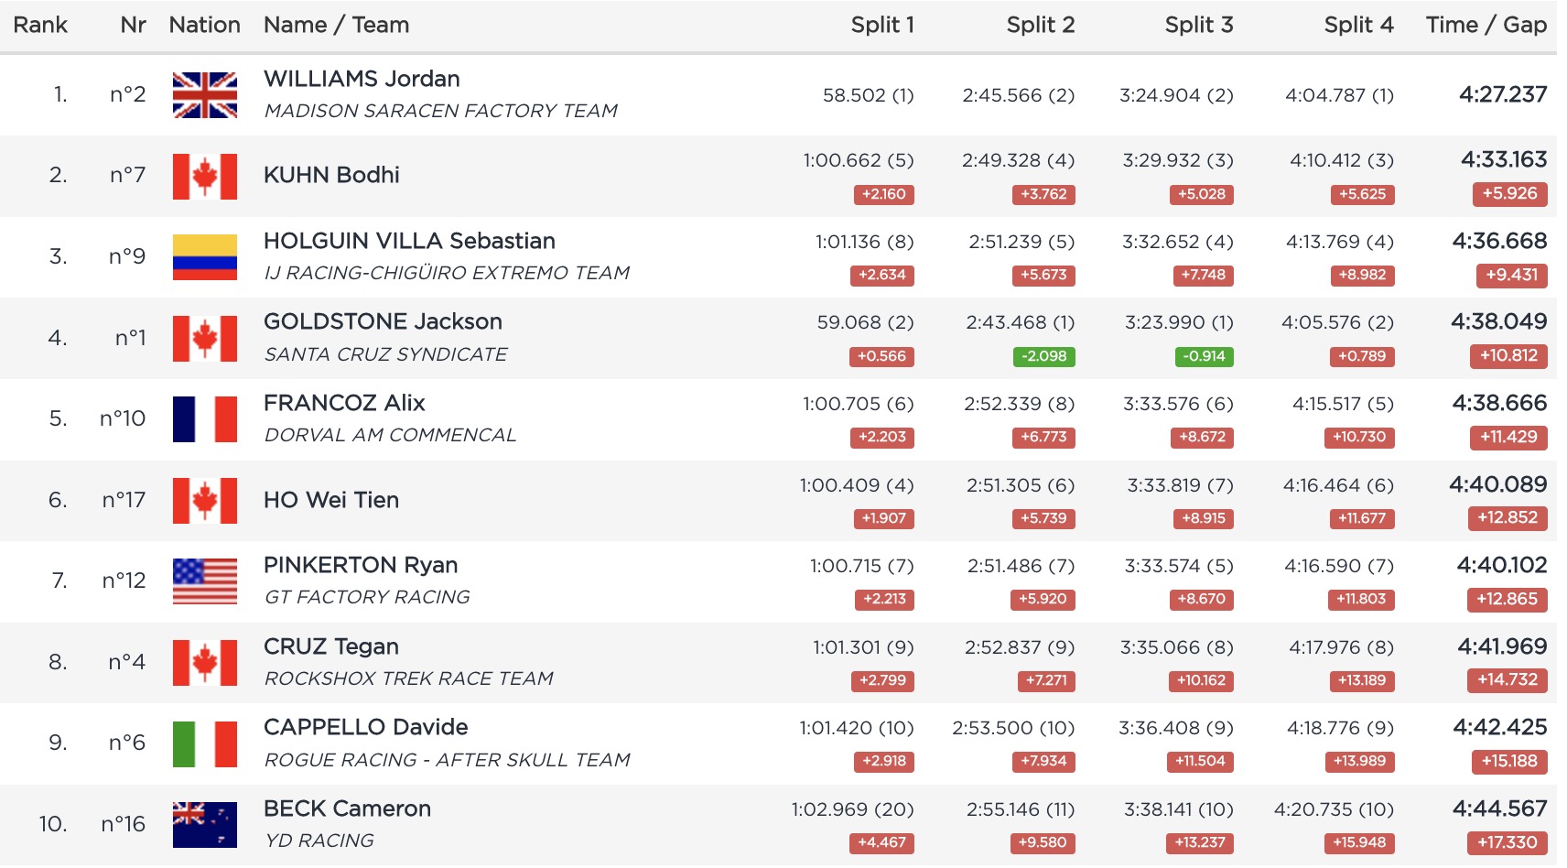Click the red +17.330 final gap badge
1567x868 pixels.
[x=1508, y=842]
